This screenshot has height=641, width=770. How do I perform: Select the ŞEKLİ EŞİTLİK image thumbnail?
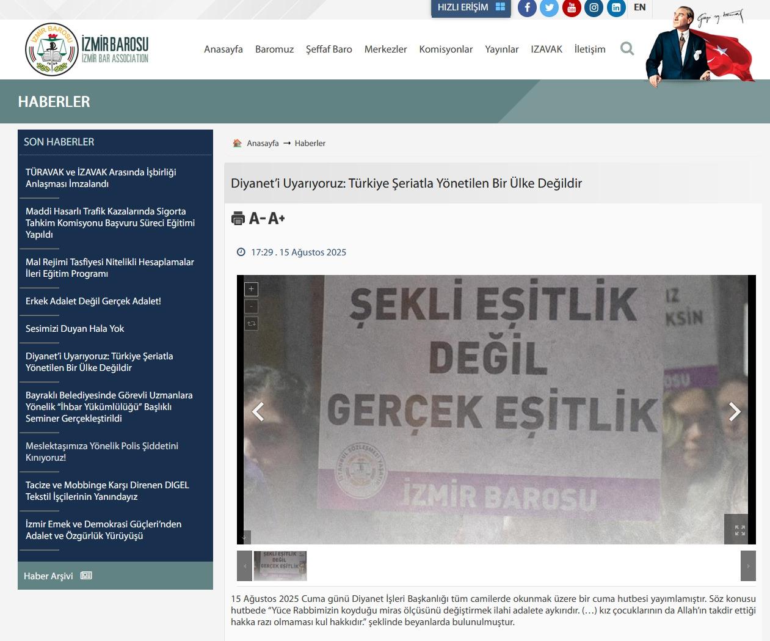click(x=281, y=565)
